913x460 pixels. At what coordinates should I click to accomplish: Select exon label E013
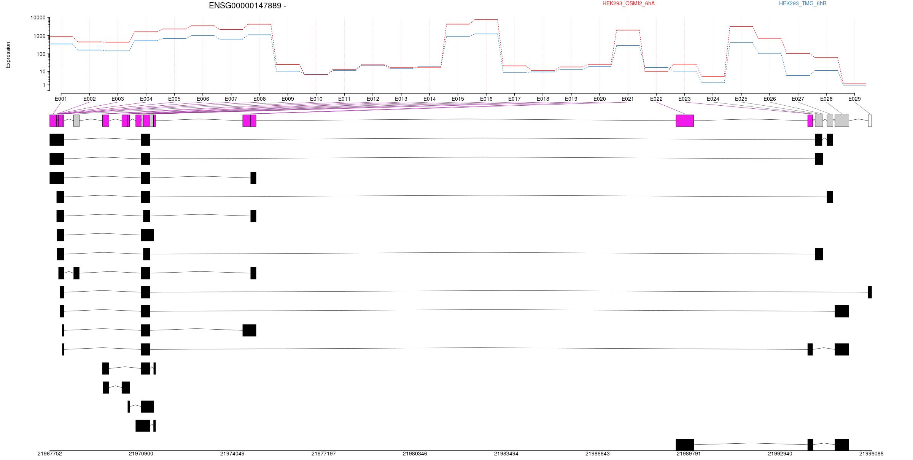point(401,99)
